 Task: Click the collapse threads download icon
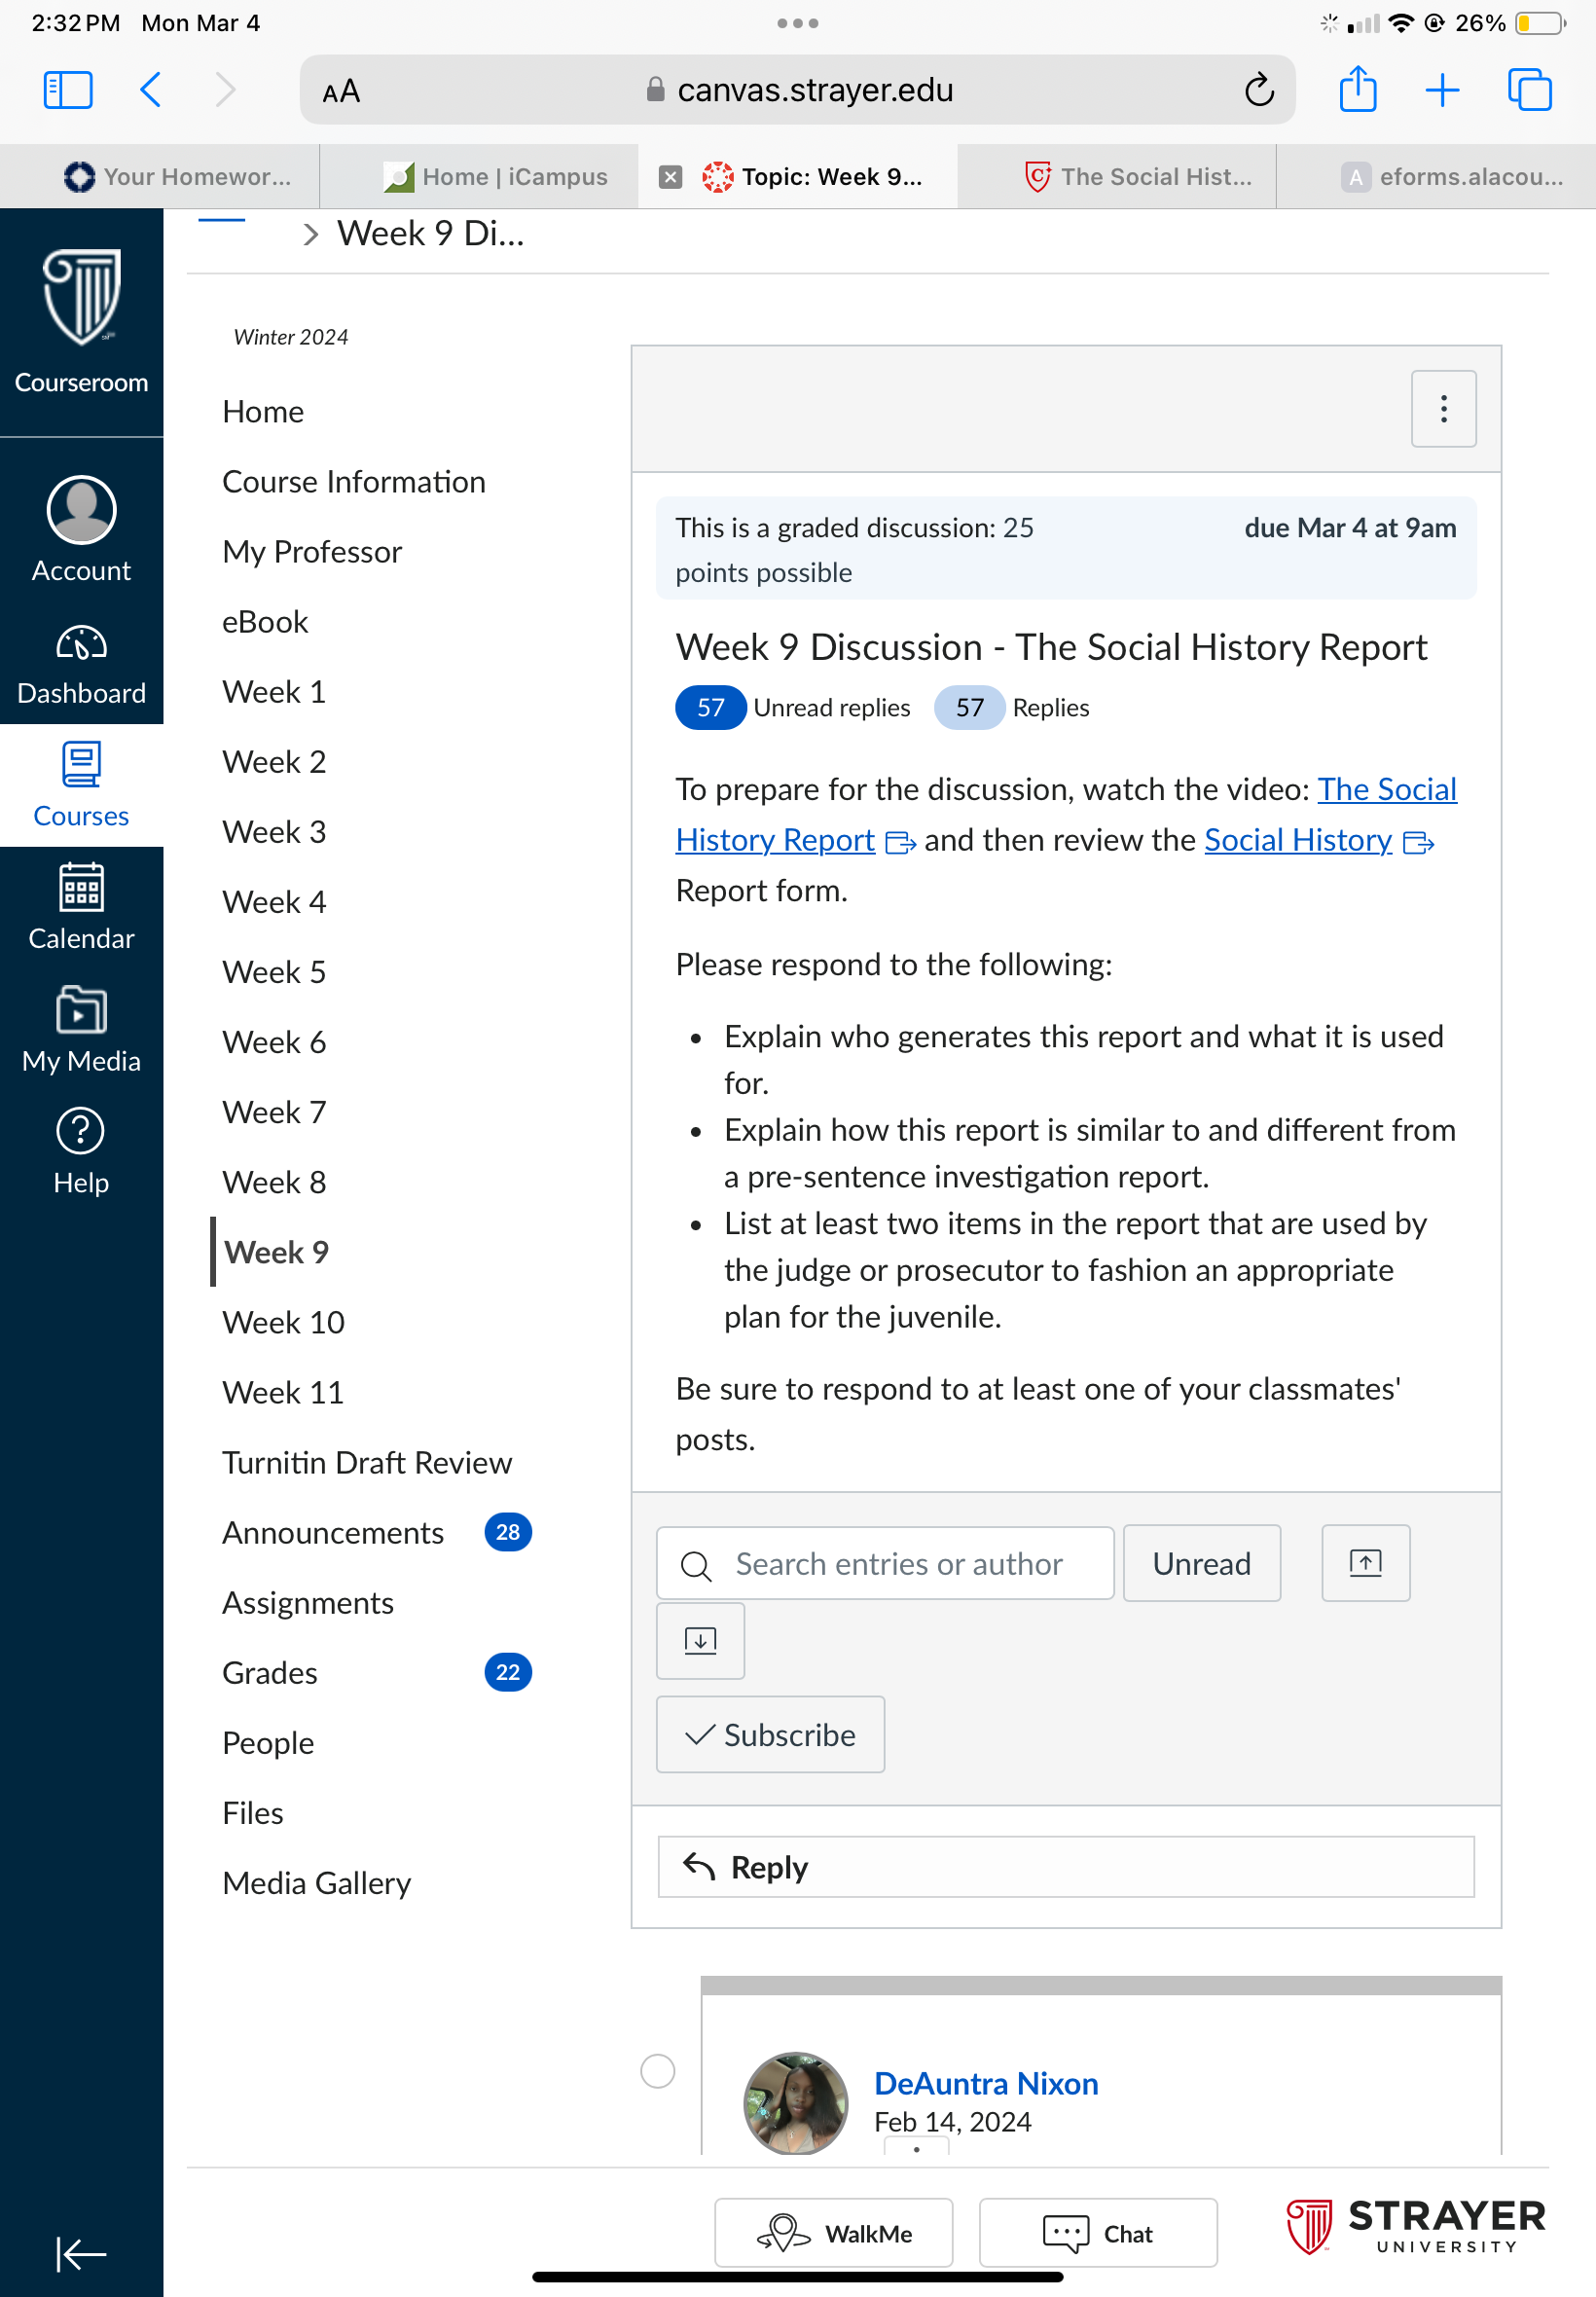click(x=700, y=1640)
